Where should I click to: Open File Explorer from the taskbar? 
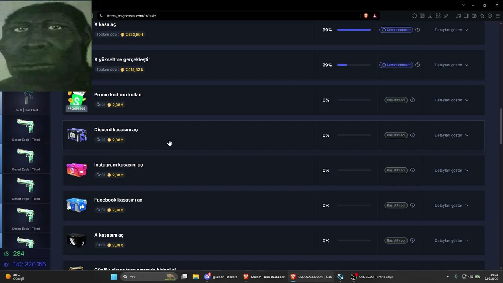tap(195, 277)
